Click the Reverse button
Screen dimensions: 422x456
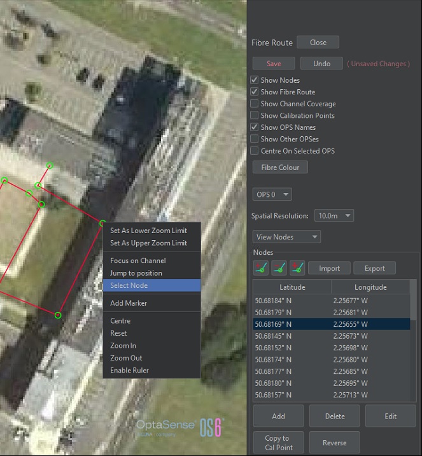click(335, 443)
